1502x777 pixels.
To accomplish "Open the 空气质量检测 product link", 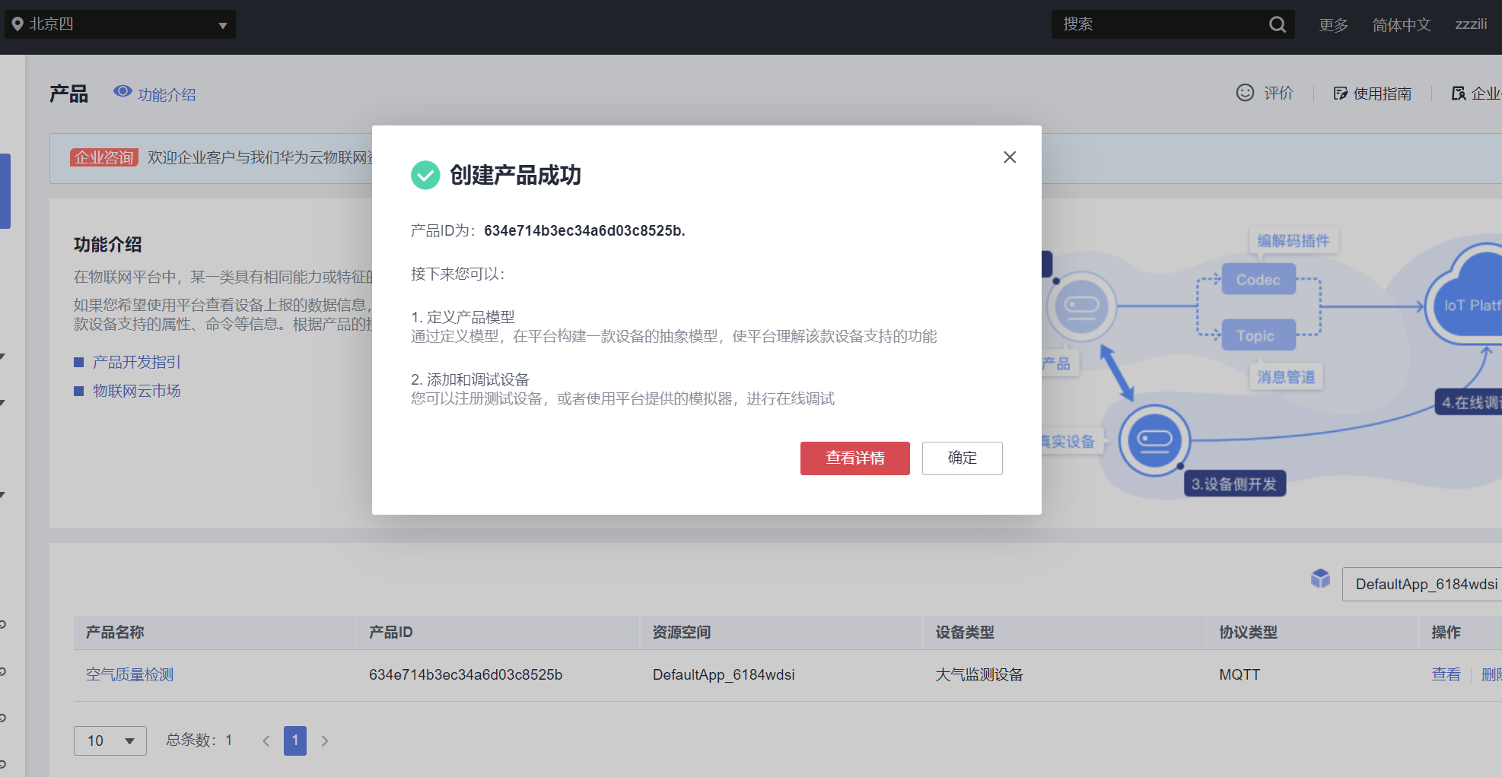I will (x=129, y=674).
